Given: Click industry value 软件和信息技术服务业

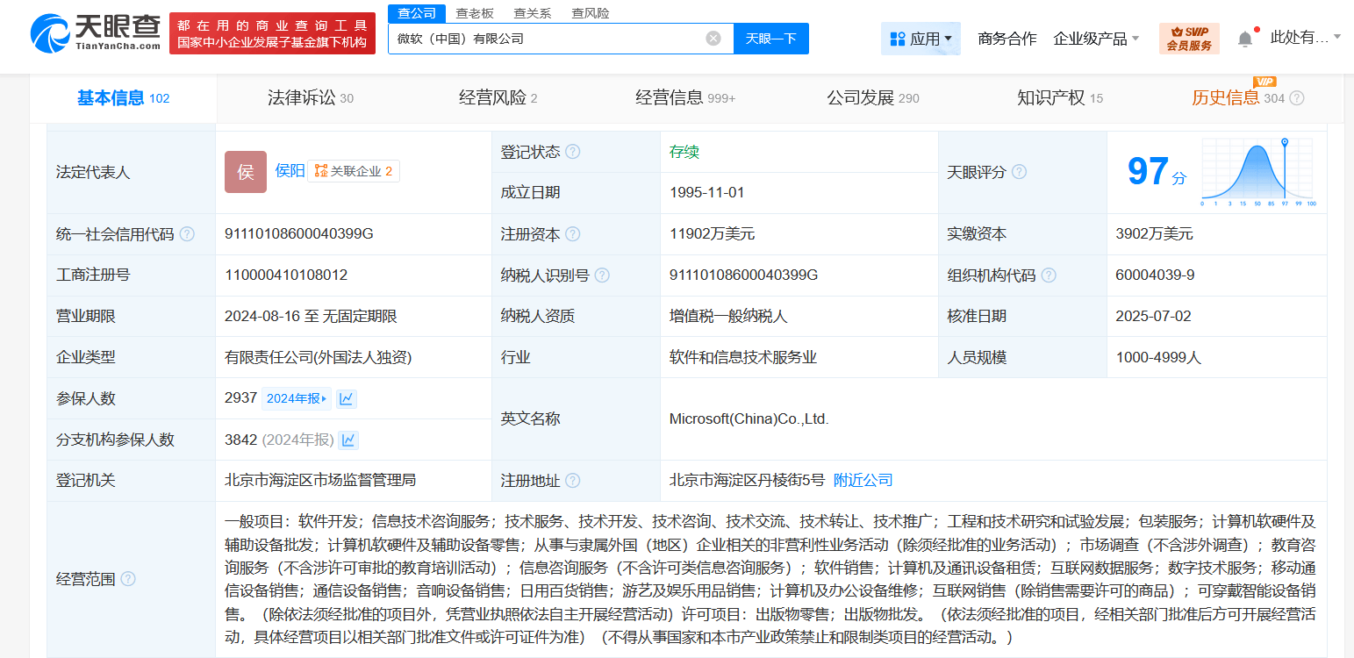Looking at the screenshot, I should pyautogui.click(x=743, y=357).
